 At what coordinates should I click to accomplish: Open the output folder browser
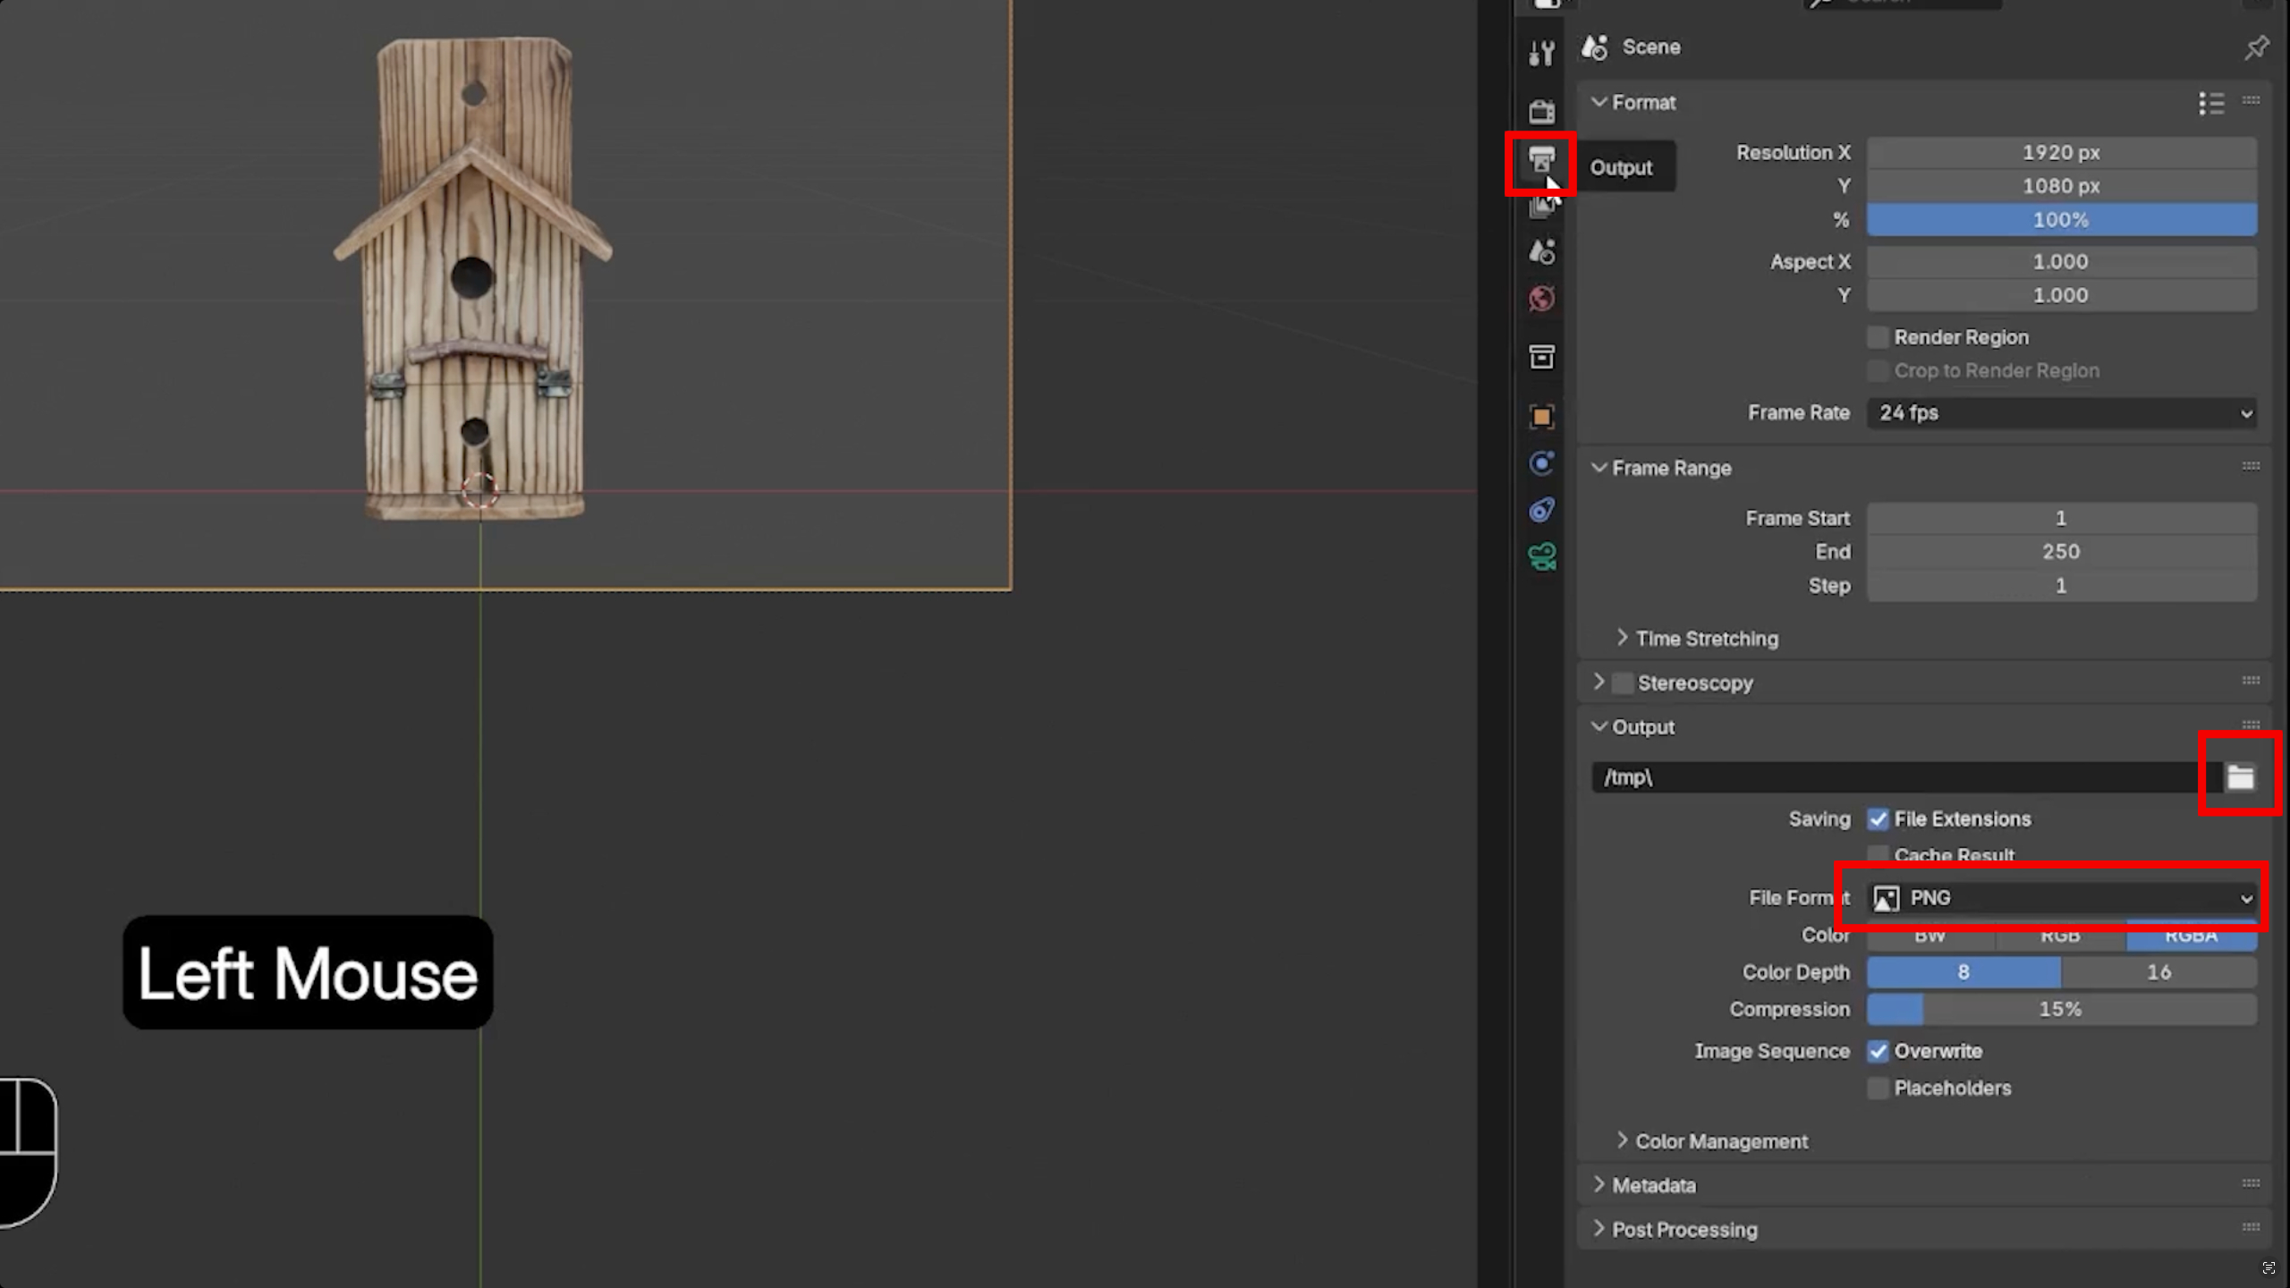pos(2239,776)
